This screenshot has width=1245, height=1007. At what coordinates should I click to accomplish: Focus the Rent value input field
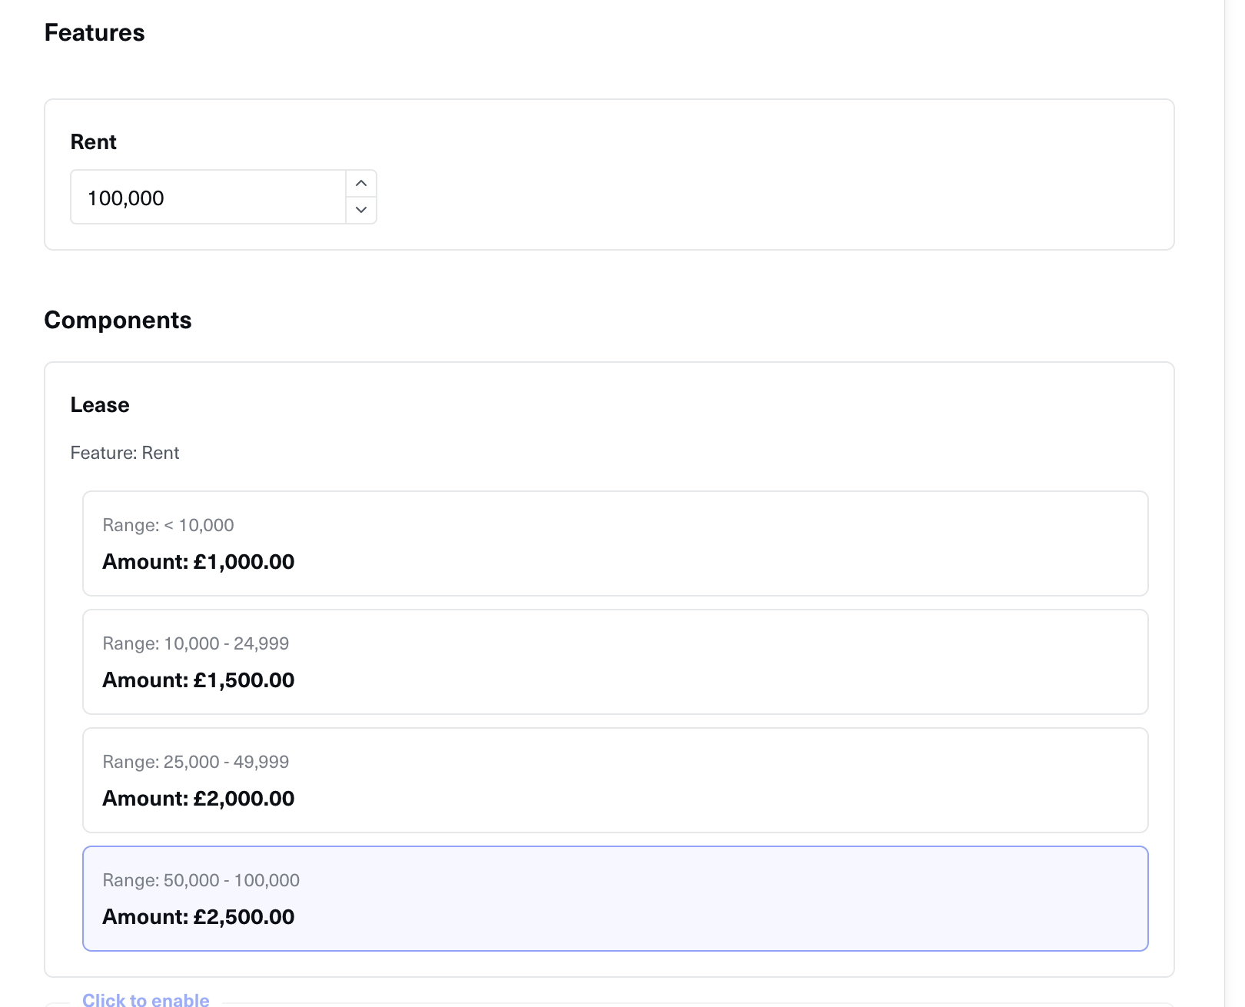click(207, 198)
